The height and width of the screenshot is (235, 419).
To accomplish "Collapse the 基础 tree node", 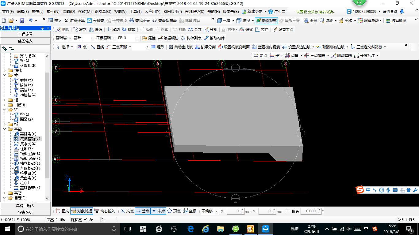I will click(x=4, y=129).
